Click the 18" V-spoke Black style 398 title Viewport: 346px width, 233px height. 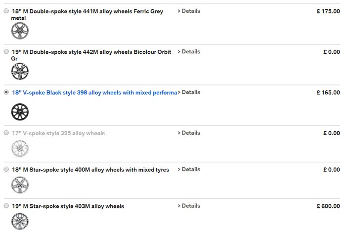pos(94,92)
